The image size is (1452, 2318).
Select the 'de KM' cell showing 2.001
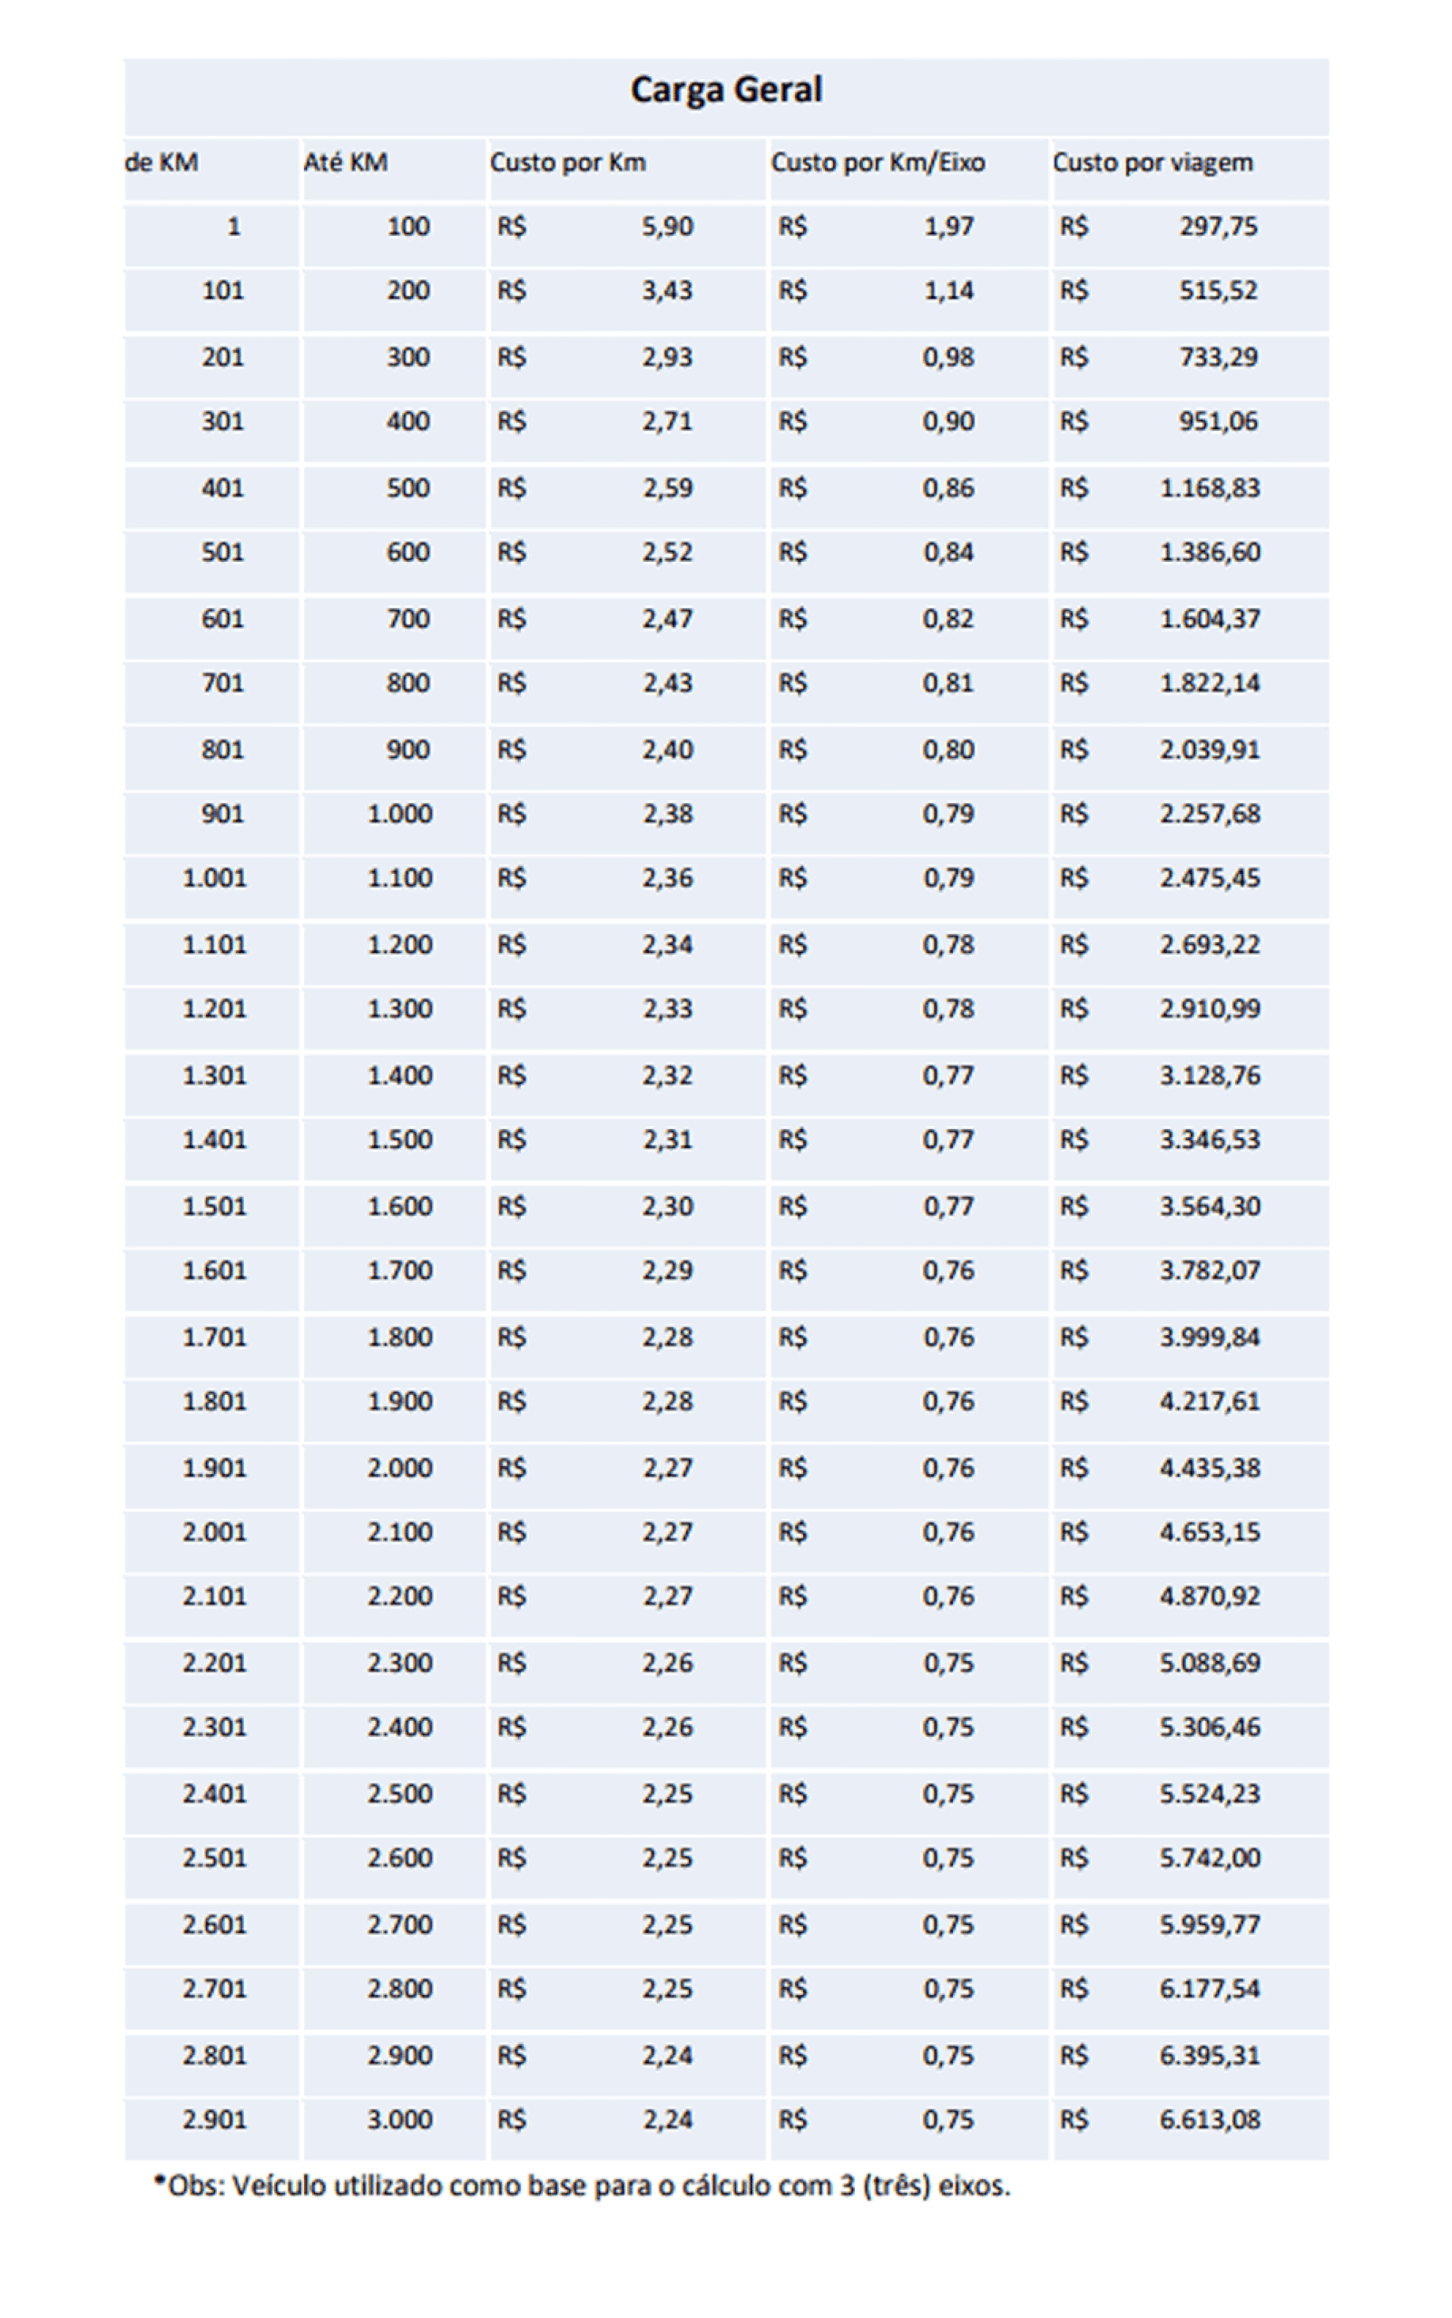click(x=214, y=1533)
